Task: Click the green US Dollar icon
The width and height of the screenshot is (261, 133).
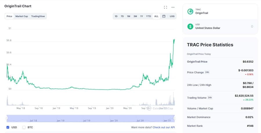Action: 190,26
